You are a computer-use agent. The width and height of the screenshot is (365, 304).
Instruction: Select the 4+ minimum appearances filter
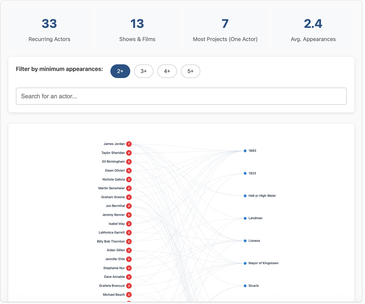[x=167, y=71]
